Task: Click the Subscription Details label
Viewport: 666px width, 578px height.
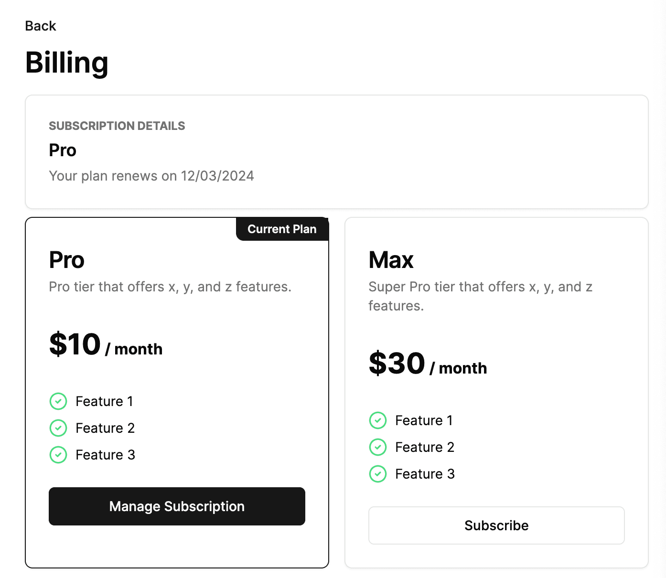Action: pyautogui.click(x=117, y=126)
